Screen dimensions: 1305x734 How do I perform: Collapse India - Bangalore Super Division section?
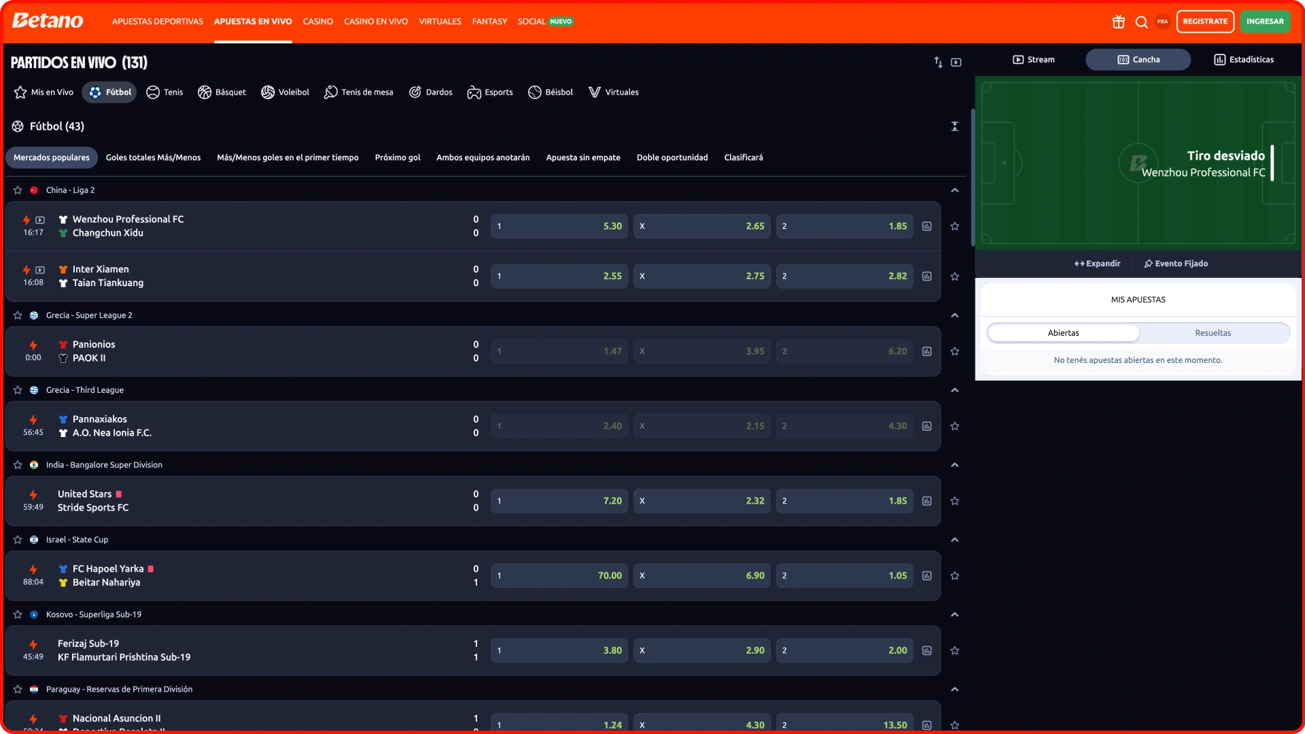954,465
